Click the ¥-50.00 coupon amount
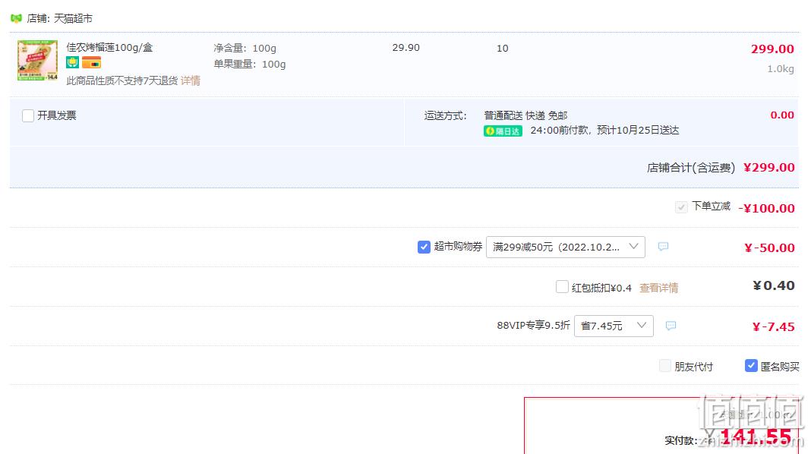The height and width of the screenshot is (454, 811). click(x=770, y=247)
